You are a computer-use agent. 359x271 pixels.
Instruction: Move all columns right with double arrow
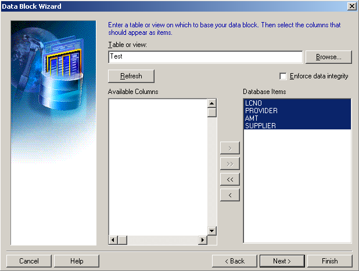click(x=230, y=164)
